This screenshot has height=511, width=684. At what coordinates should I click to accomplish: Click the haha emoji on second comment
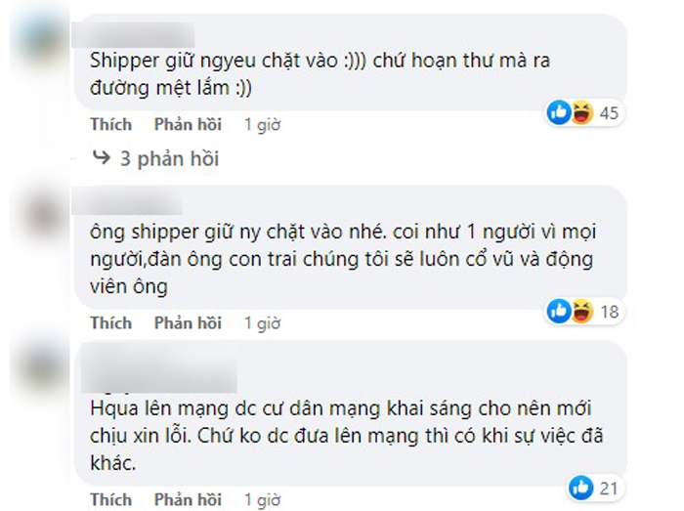coord(582,312)
